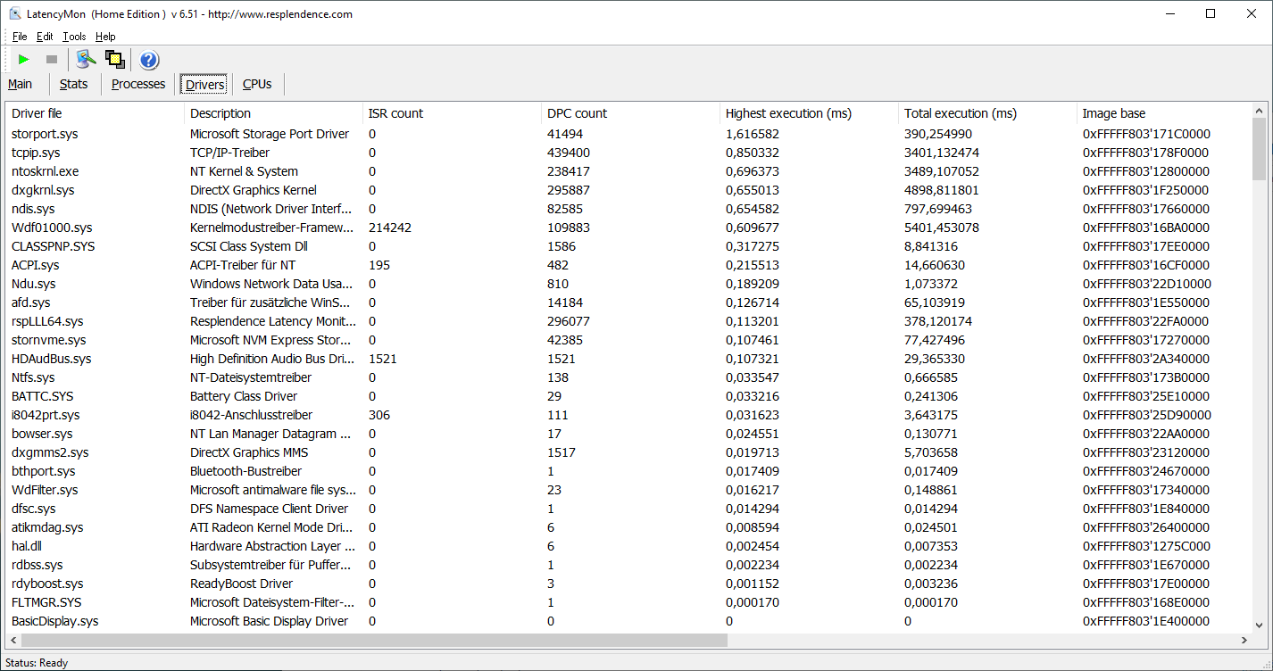Viewport: 1273px width, 671px height.
Task: Click the vertical scrollbar up arrow
Action: coord(1259,112)
